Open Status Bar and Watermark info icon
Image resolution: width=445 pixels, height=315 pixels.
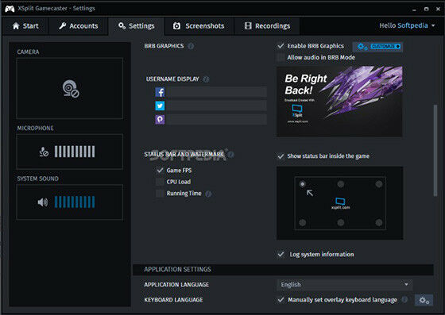point(231,155)
